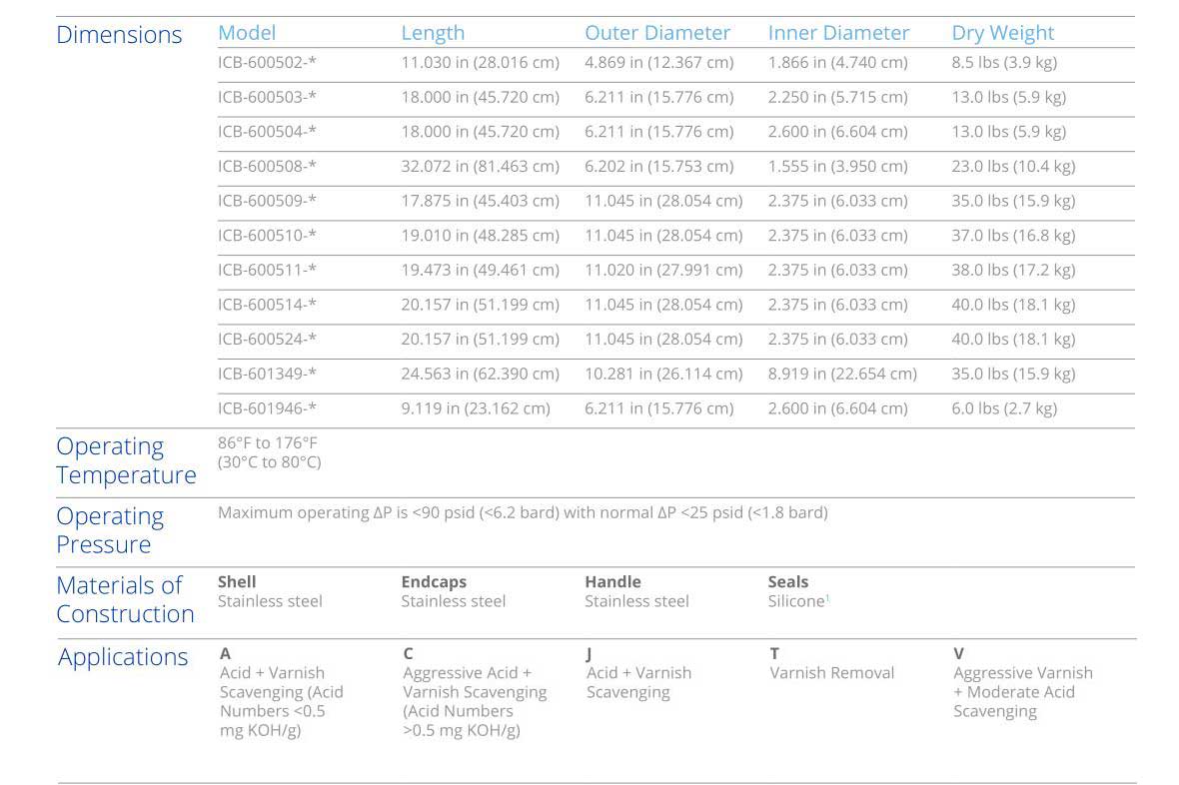
Task: Select application code C heading
Action: (x=408, y=654)
